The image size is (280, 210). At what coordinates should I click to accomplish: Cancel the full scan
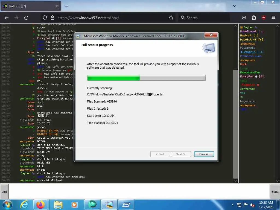(x=204, y=154)
